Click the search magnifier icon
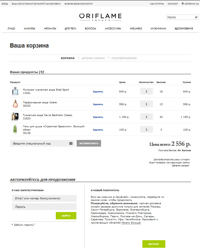The width and height of the screenshot is (200, 249). pyautogui.click(x=196, y=17)
